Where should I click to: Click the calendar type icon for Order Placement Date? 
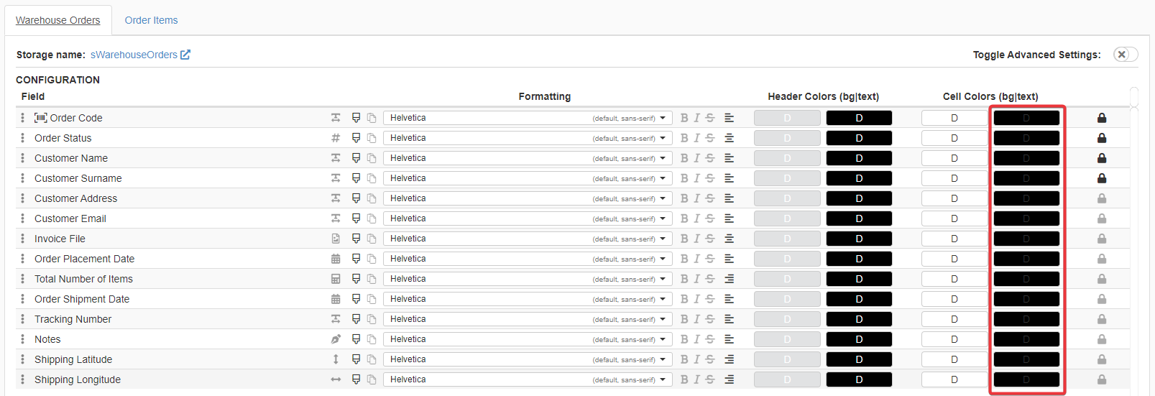point(336,259)
